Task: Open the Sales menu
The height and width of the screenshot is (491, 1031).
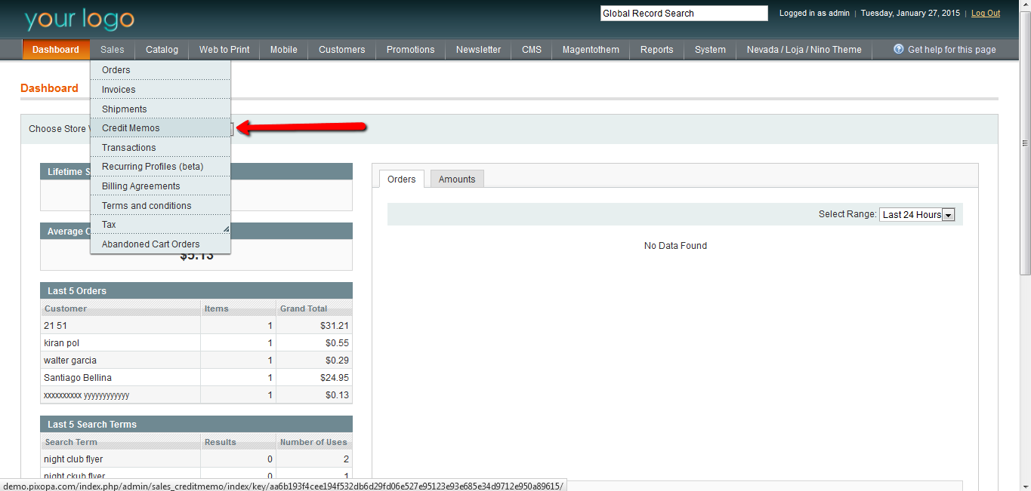Action: coord(113,50)
